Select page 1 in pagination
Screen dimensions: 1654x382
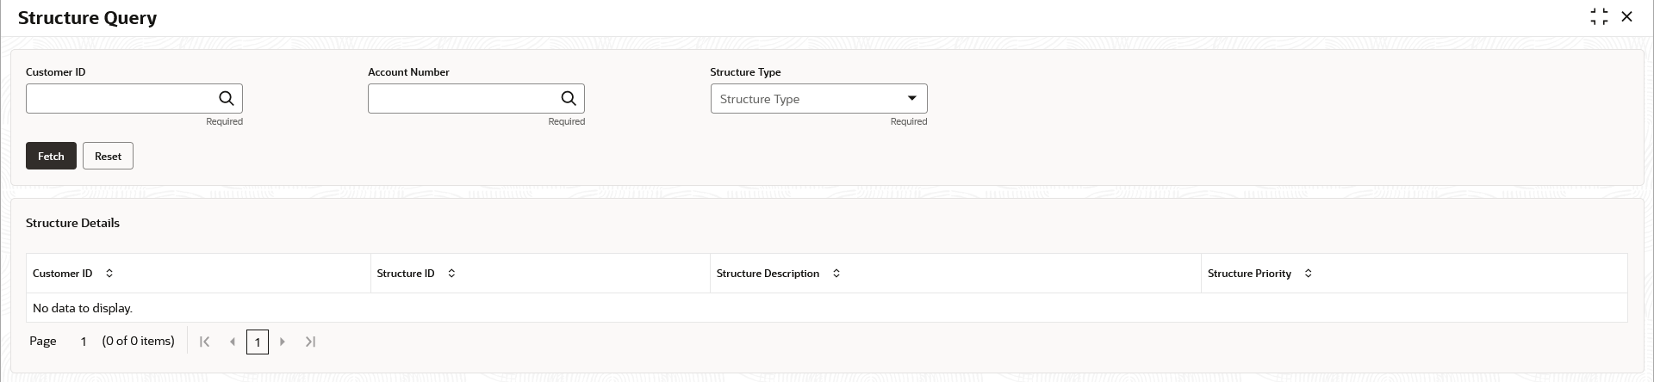tap(258, 342)
